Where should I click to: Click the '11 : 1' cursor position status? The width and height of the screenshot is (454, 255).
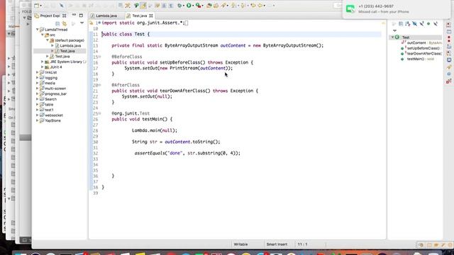(x=302, y=244)
